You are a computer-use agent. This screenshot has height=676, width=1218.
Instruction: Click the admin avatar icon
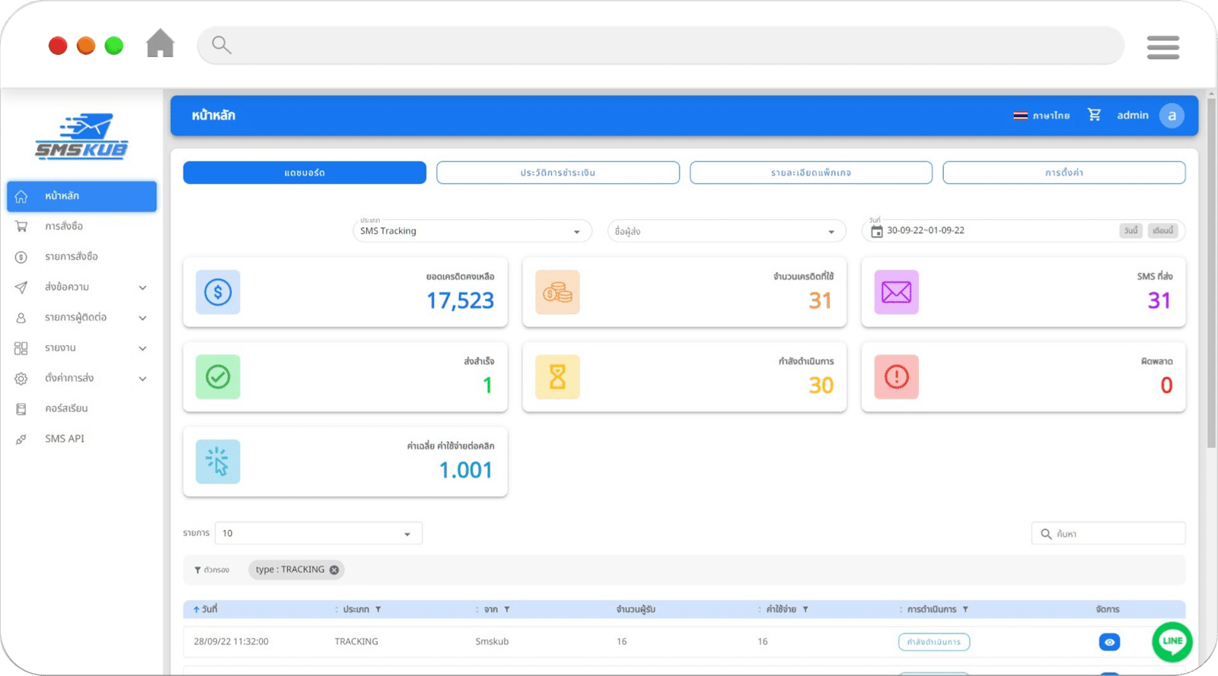[1171, 116]
